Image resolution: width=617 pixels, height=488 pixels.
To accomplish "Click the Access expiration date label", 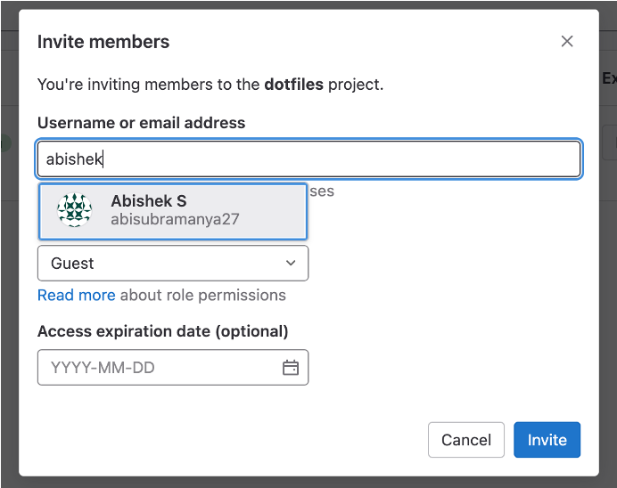I will pyautogui.click(x=163, y=331).
